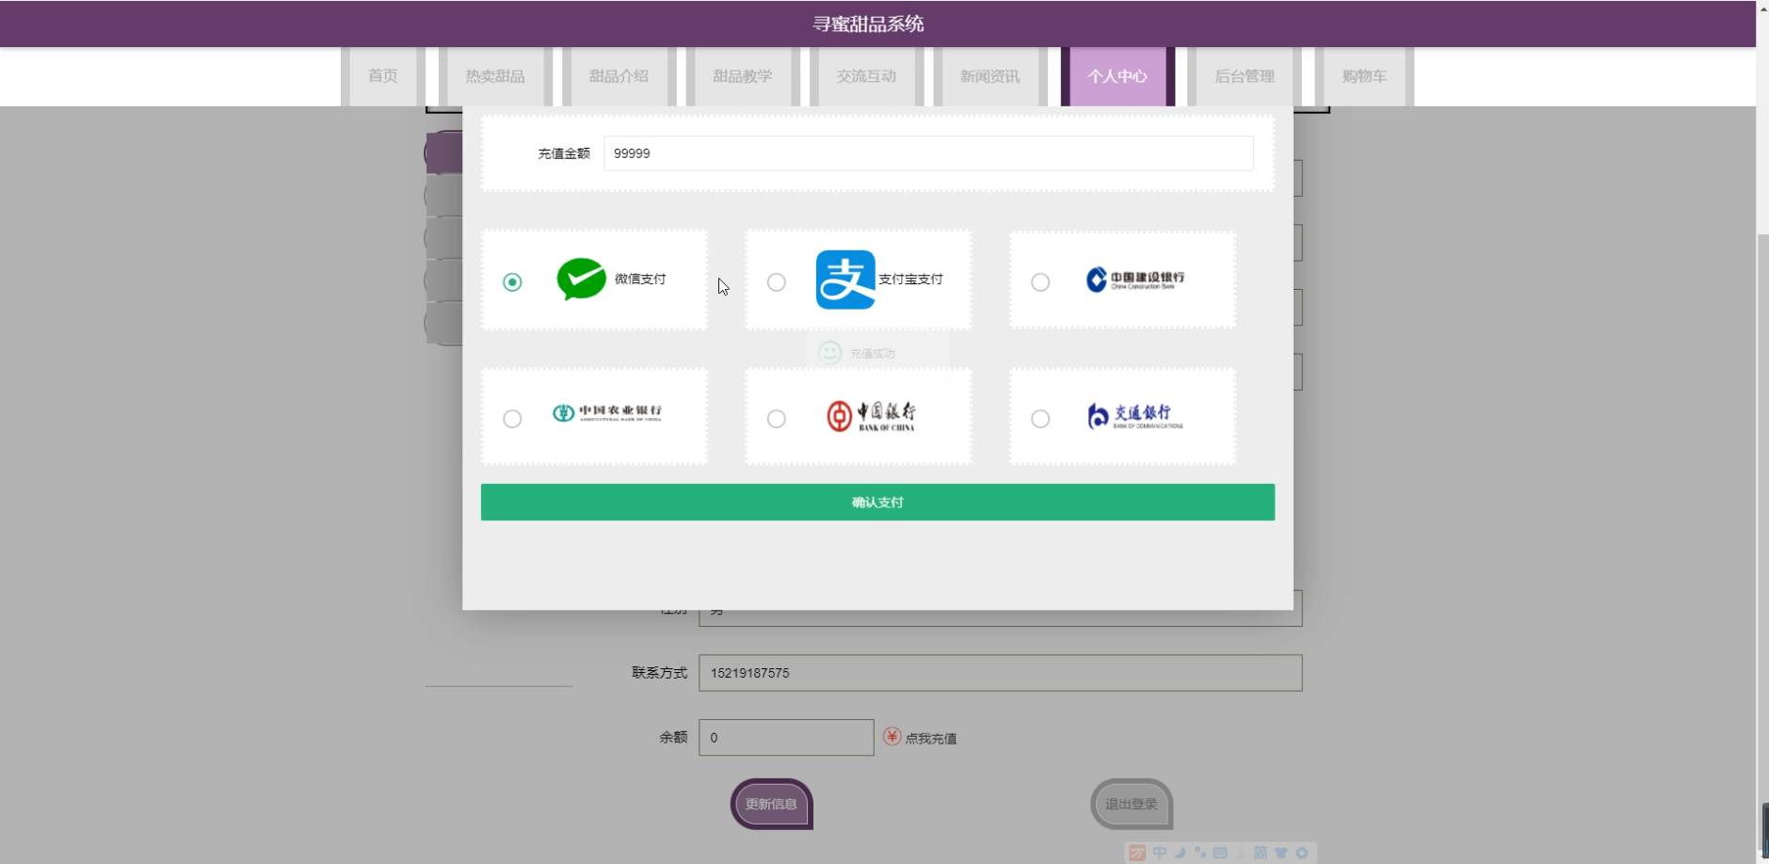Click the WeChat Pay green logo
The image size is (1769, 864).
(581, 279)
